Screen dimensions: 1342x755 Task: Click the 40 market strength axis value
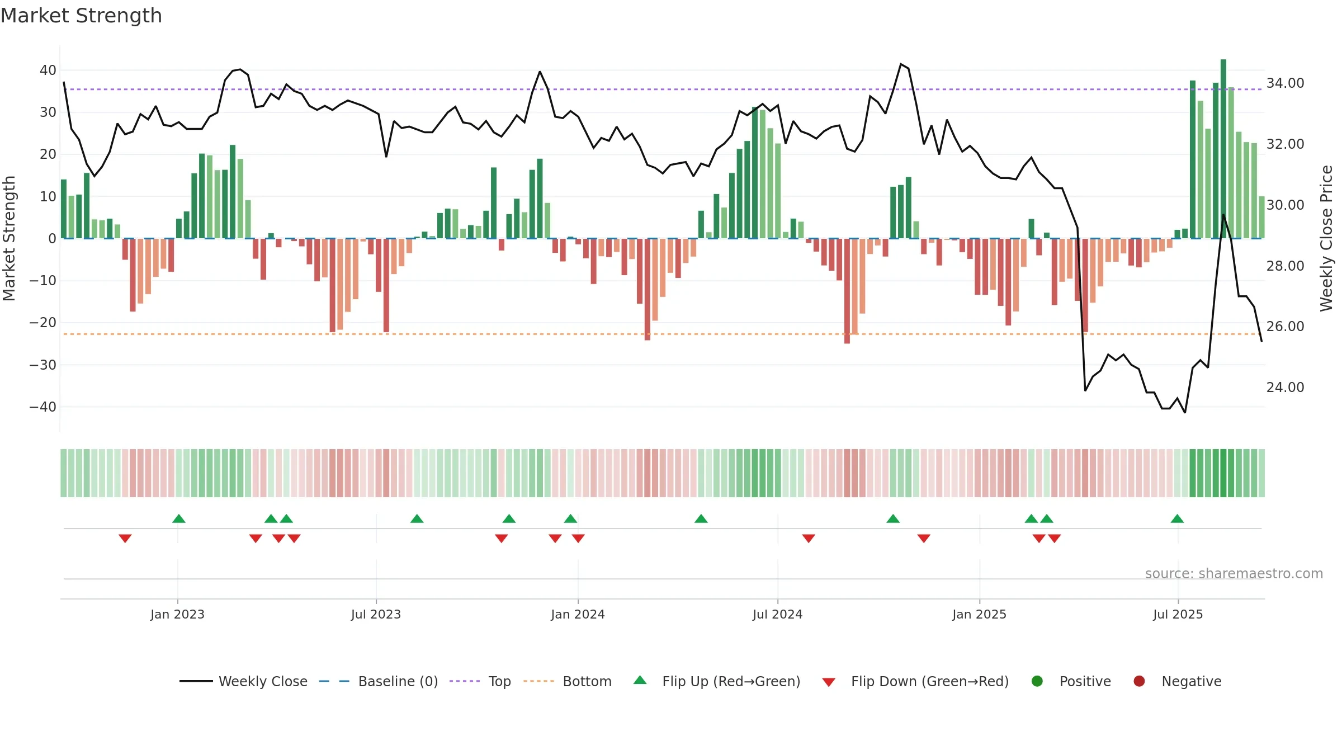point(48,70)
